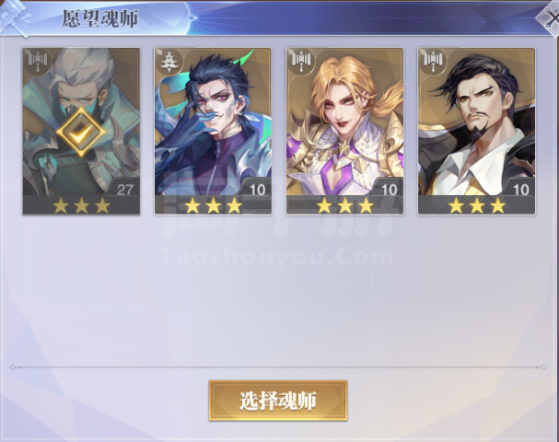Screen dimensions: 559x442
Task: Select the blue-haired grinning character portrait
Action: (213, 122)
